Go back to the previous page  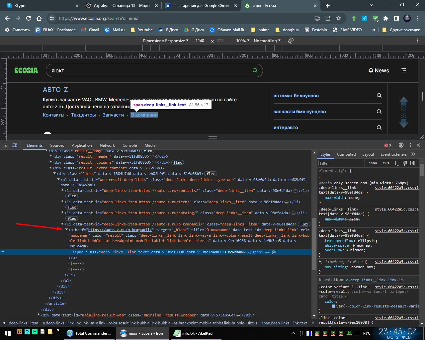pyautogui.click(x=7, y=18)
